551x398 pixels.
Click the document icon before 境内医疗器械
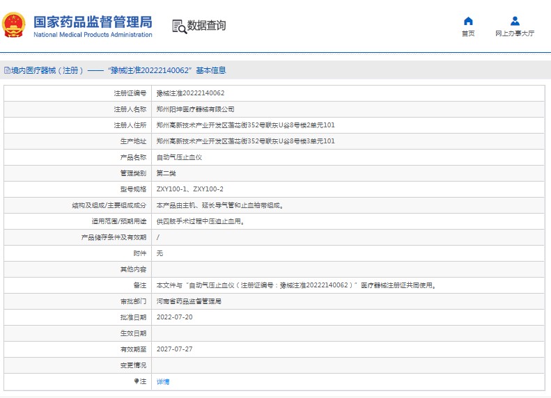click(7, 70)
